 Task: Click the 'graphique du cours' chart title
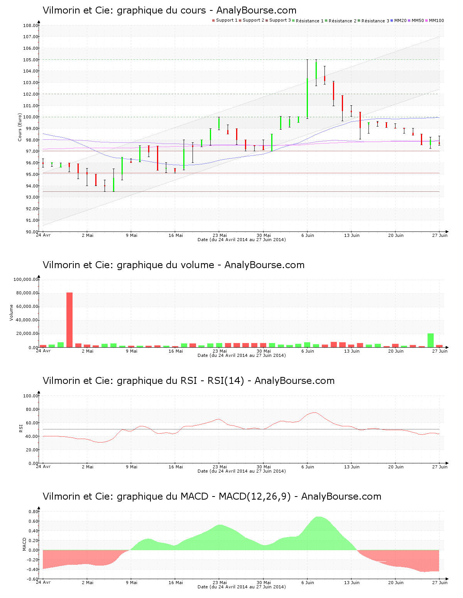(169, 10)
